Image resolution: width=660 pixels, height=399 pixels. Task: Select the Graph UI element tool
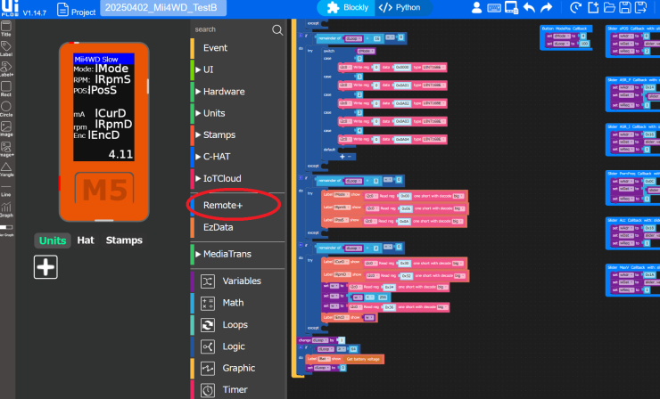coord(6,209)
